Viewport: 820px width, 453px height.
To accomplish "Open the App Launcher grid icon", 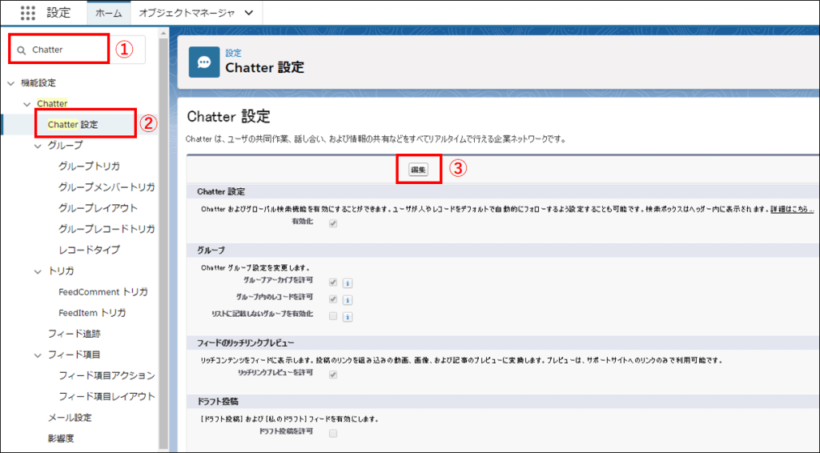I will (28, 13).
